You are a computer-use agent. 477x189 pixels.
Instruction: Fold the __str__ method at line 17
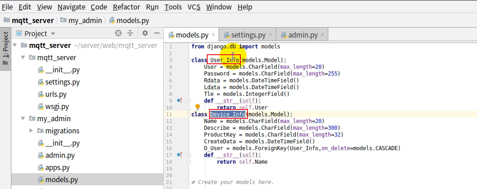click(x=189, y=155)
